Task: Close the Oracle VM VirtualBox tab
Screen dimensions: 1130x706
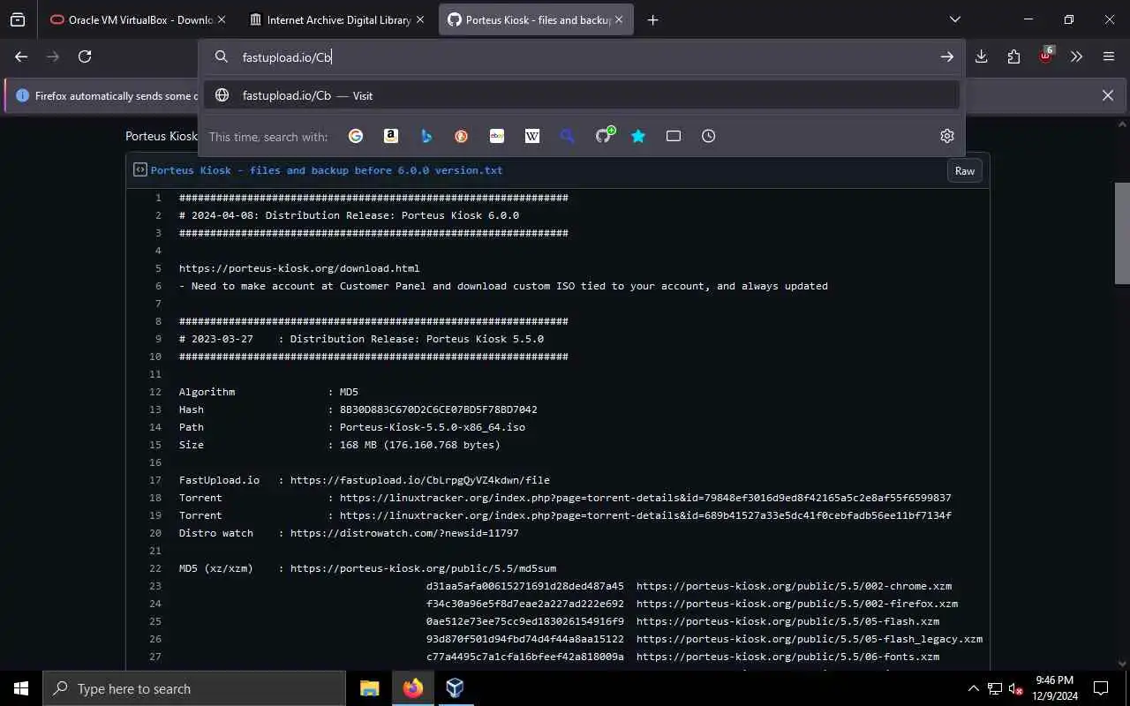Action: coord(222,19)
